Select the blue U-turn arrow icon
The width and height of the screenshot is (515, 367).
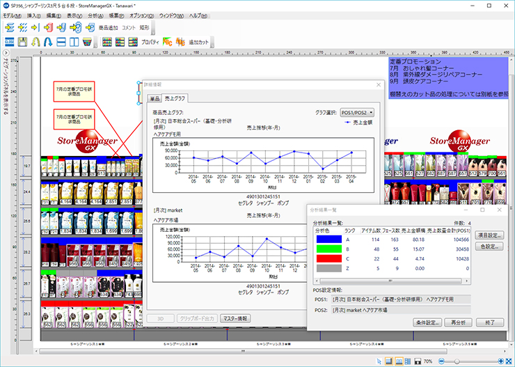47,42
